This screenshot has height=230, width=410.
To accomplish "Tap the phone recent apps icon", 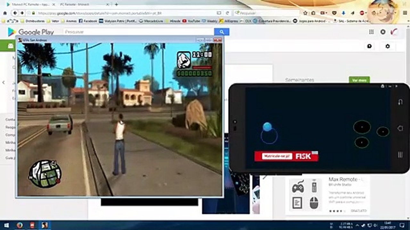I will (x=400, y=155).
